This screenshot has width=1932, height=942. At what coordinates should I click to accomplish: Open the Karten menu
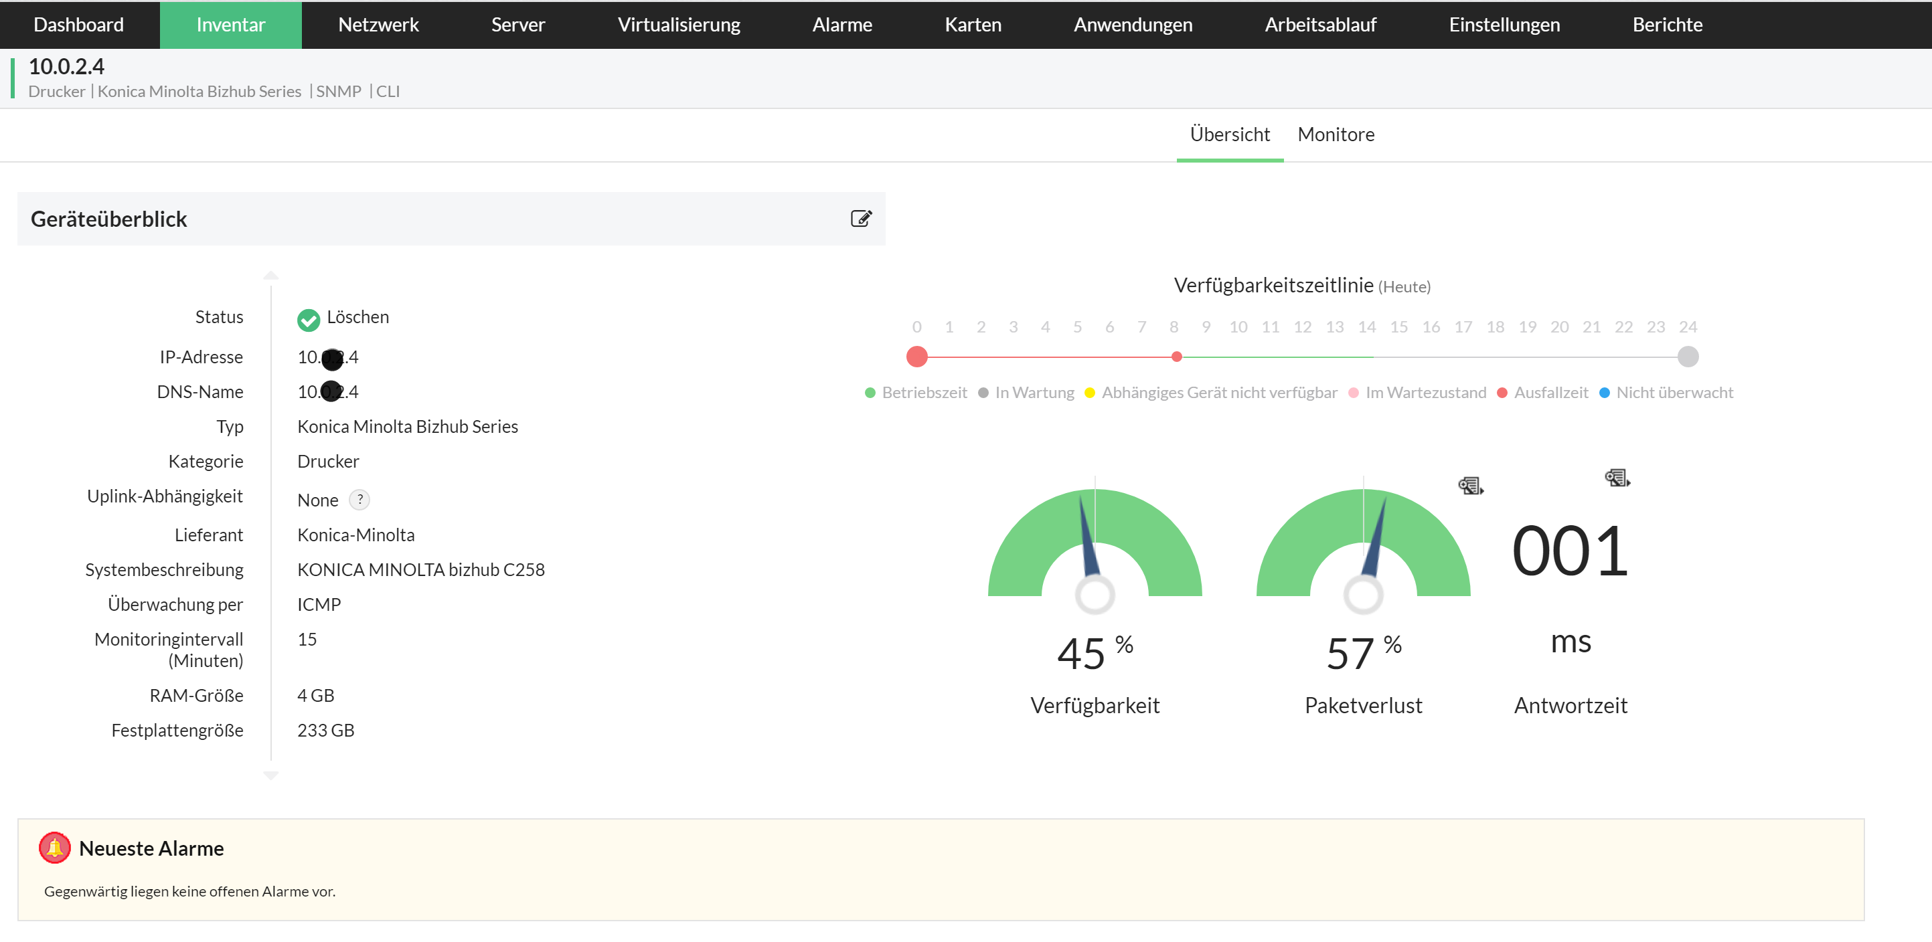pos(973,25)
